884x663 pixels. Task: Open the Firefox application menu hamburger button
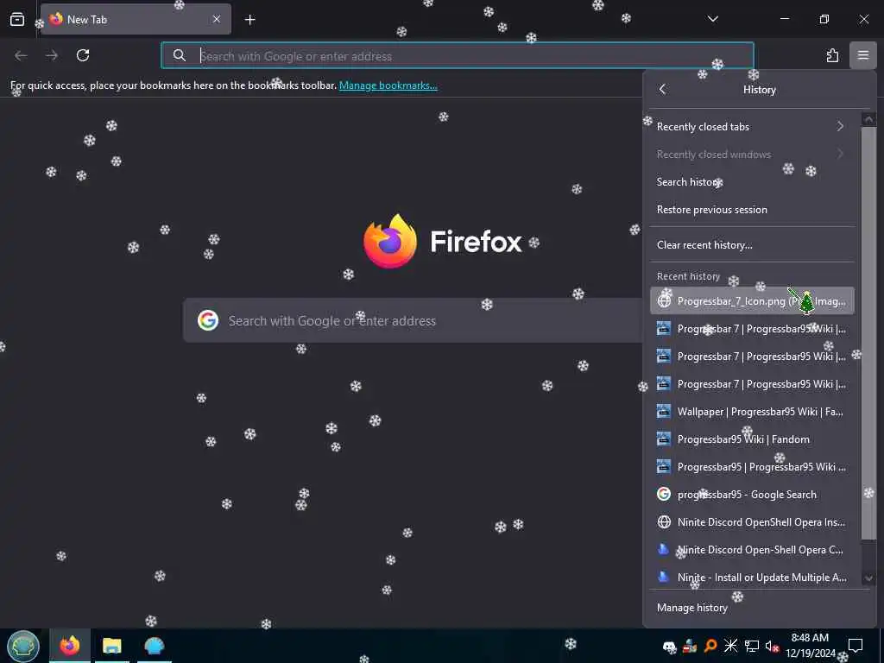tap(862, 55)
